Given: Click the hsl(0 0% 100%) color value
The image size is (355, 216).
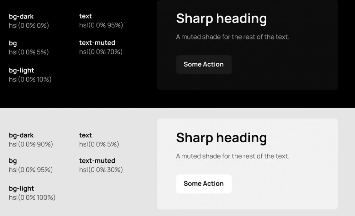Looking at the screenshot, I should coord(32,198).
